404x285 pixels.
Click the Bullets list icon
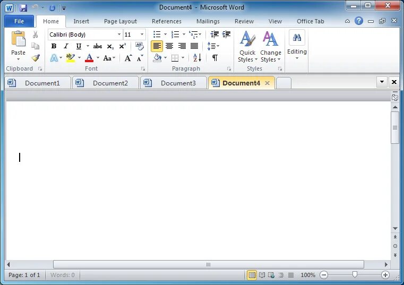coord(157,34)
